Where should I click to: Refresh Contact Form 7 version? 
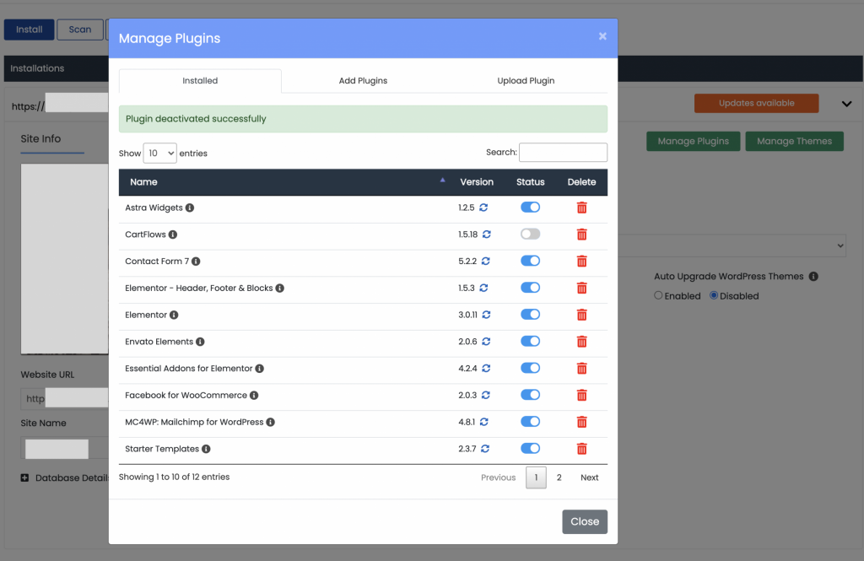484,261
